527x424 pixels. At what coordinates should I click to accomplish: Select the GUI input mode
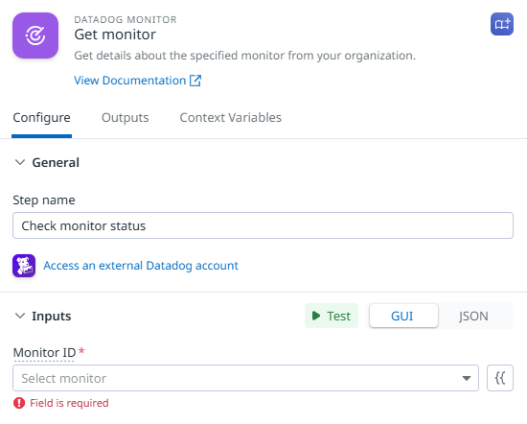tap(403, 316)
